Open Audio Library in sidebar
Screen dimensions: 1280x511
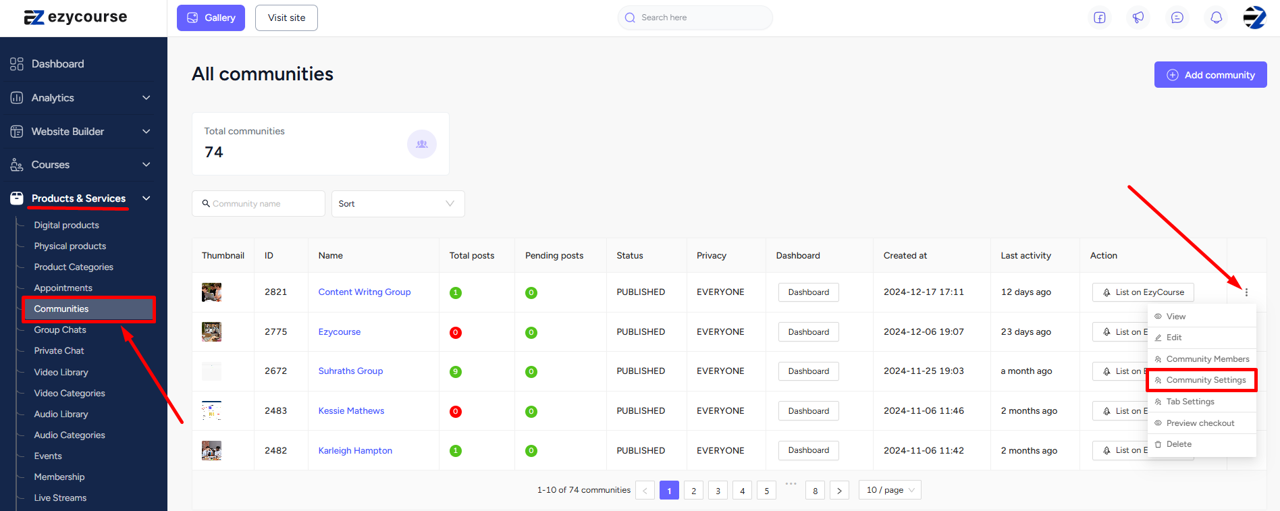(x=61, y=414)
